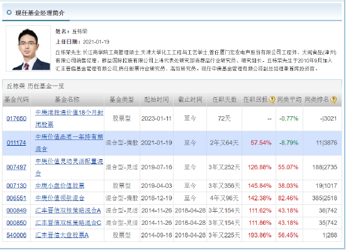Screen dimensions: 346x250
Task: Open 汇丰晋信双核策略混合A fund link
Action: tap(68, 210)
